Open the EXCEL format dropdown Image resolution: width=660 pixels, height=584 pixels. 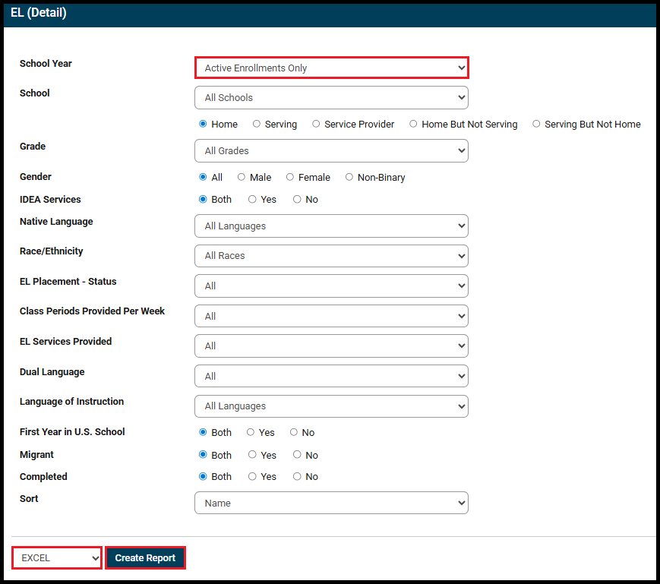coord(57,557)
